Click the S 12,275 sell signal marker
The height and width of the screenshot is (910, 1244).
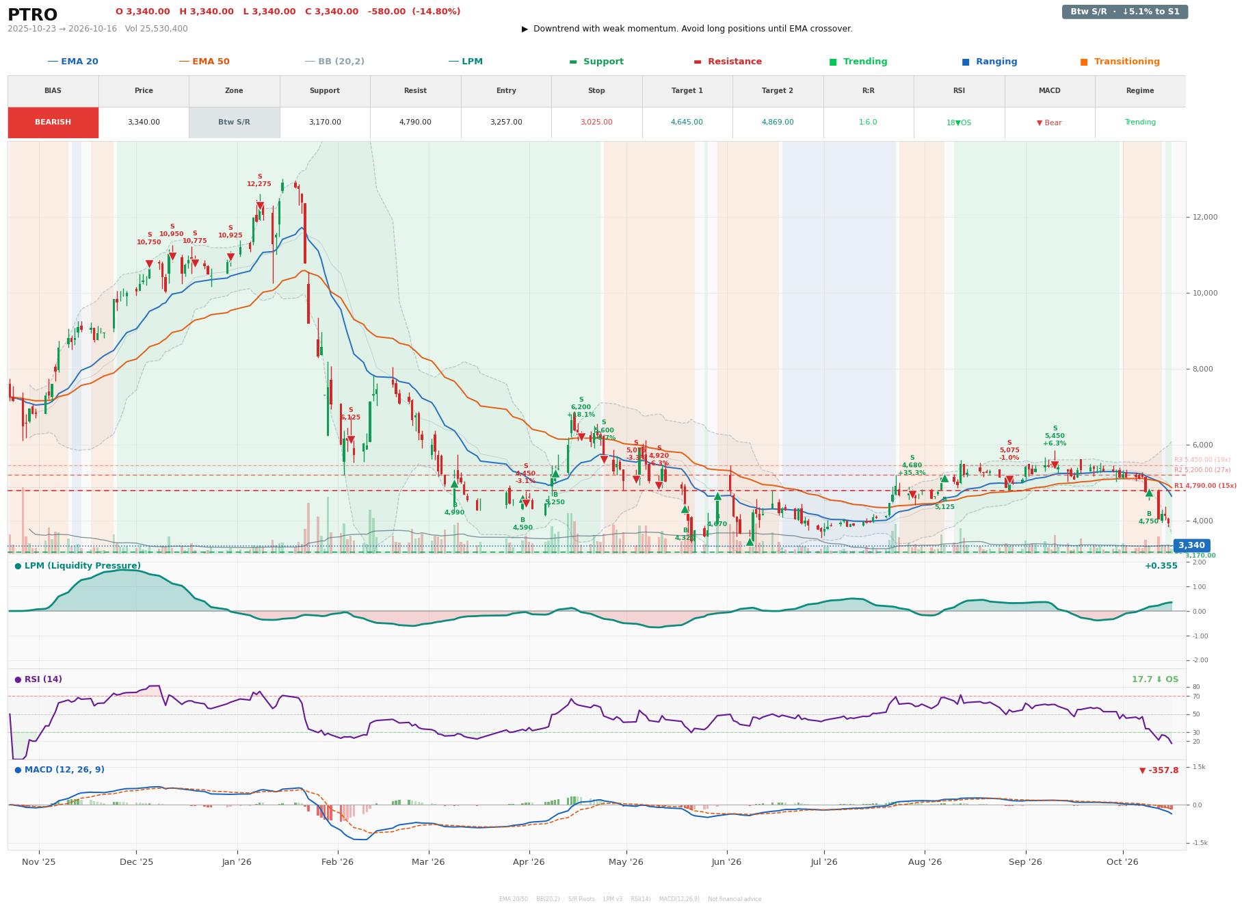[x=260, y=205]
